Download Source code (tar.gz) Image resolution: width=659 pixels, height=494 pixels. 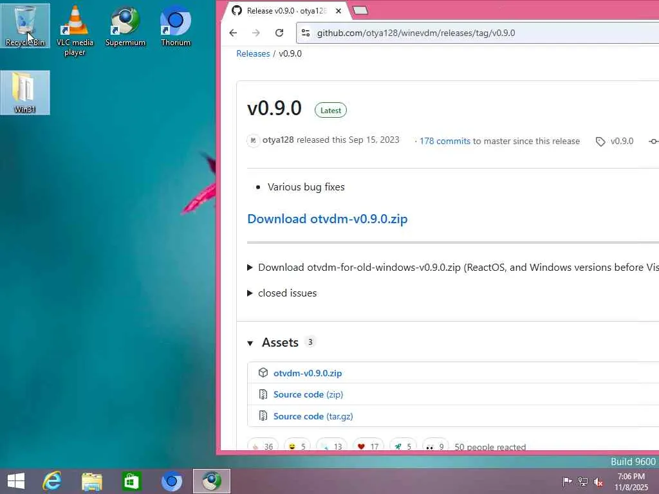[x=313, y=416]
